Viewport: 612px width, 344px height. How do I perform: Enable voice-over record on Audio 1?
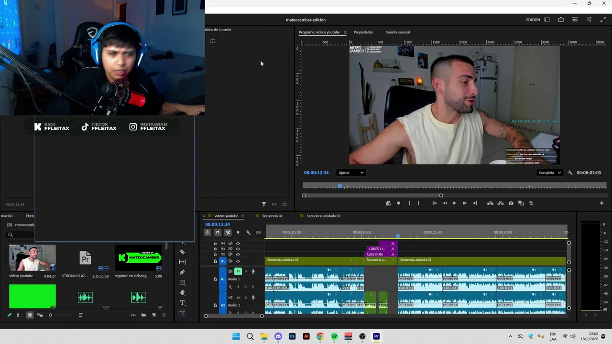(x=253, y=271)
